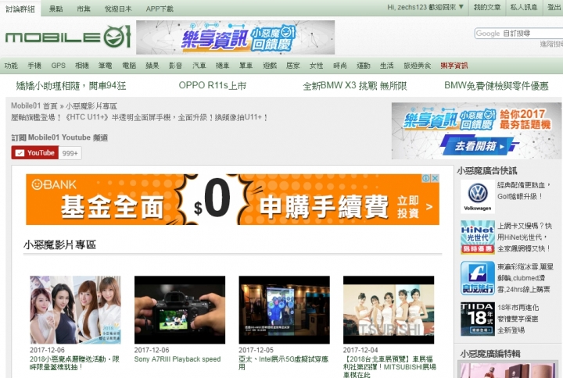The width and height of the screenshot is (563, 378).
Task: Click 東瀛彩繪冰雪 clubmed ad text
Action: pyautogui.click(x=525, y=278)
